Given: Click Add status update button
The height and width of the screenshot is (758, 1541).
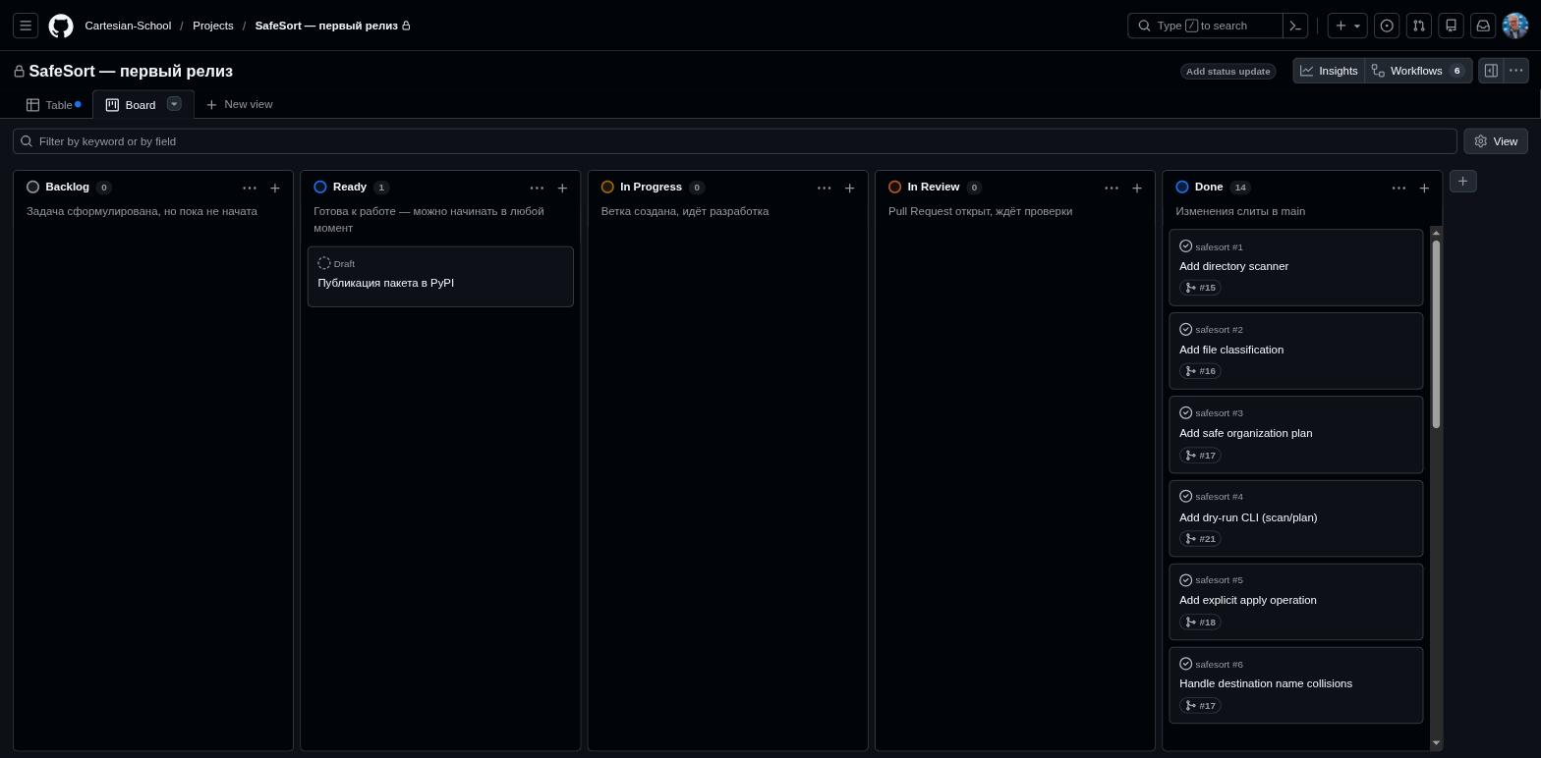Looking at the screenshot, I should pos(1227,71).
